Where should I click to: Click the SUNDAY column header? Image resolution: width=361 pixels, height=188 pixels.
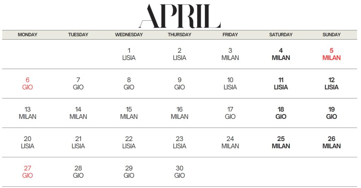tap(331, 35)
